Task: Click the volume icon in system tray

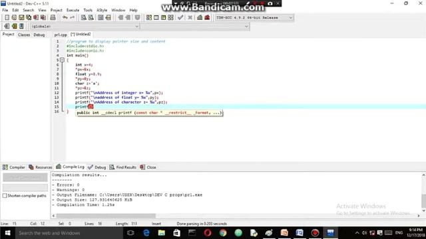Action: tap(364, 233)
